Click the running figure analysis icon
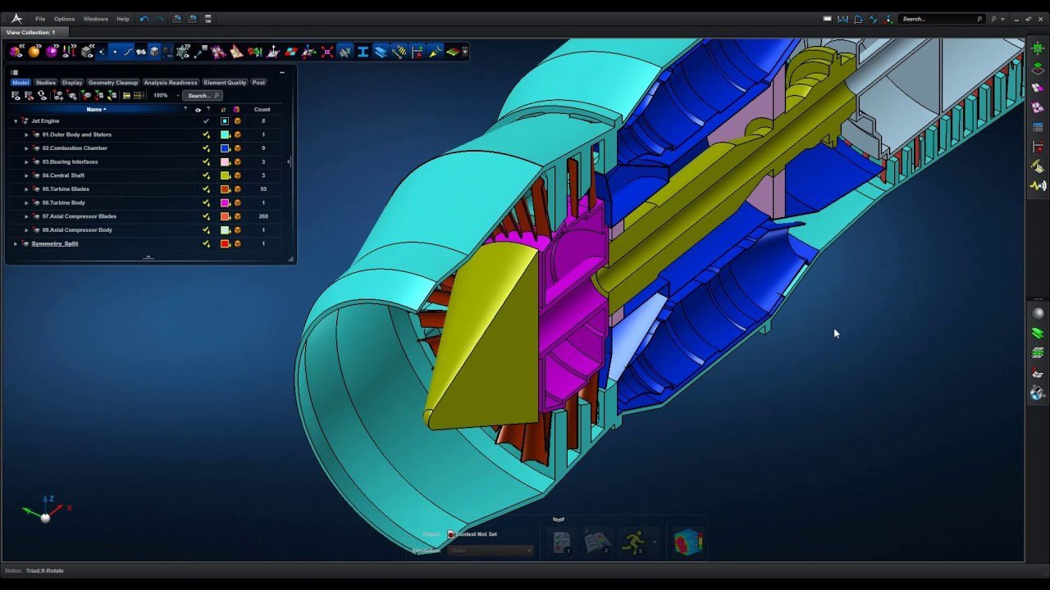1050x590 pixels. coord(633,542)
